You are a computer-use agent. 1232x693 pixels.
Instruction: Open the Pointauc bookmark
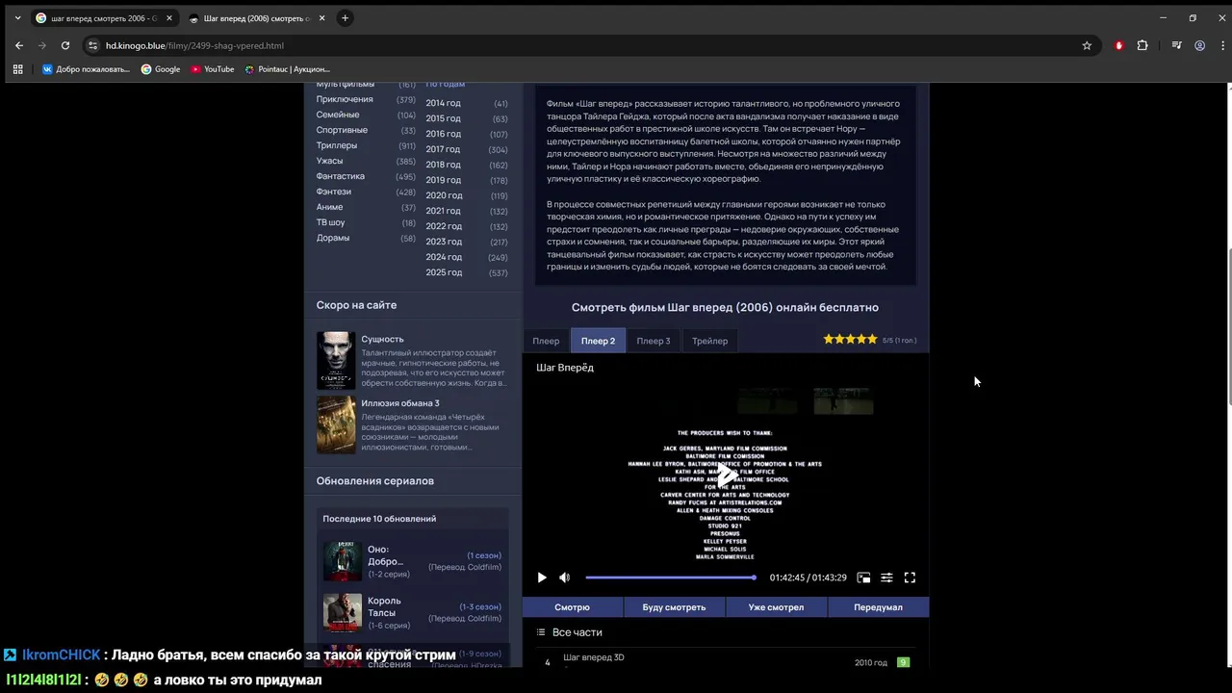pyautogui.click(x=287, y=69)
